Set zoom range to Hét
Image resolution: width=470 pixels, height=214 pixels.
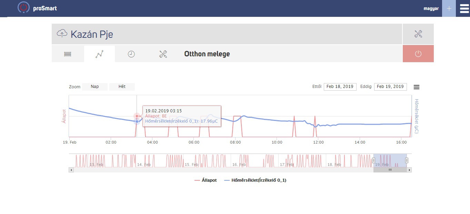[x=122, y=87]
